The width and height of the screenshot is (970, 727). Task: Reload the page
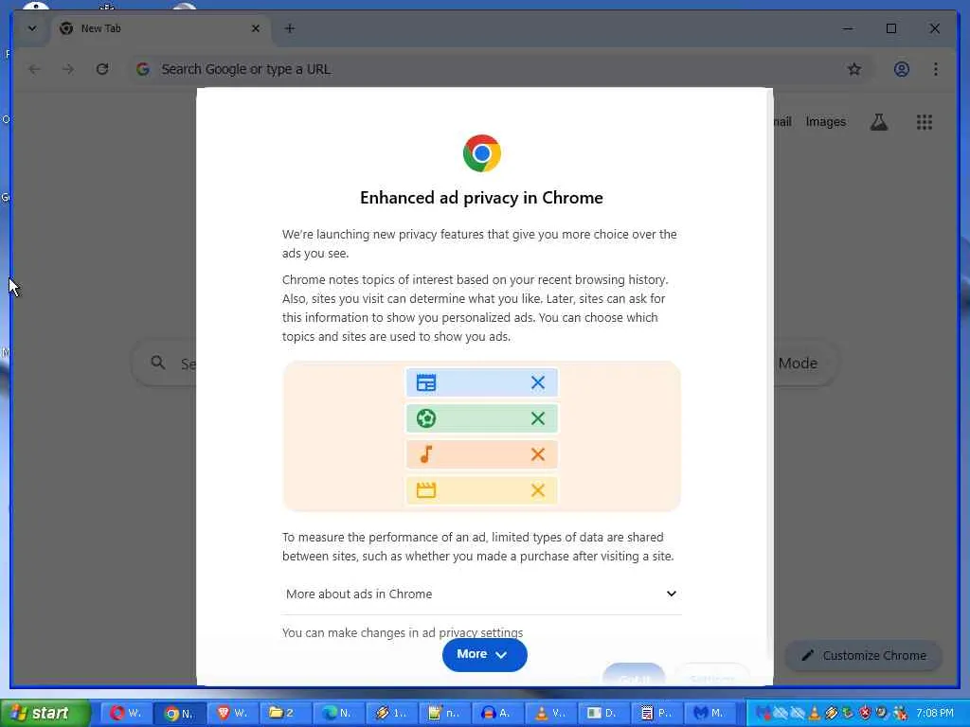(x=102, y=69)
